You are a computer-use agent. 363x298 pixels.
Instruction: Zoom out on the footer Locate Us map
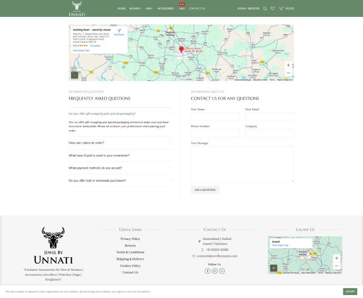pyautogui.click(x=337, y=266)
